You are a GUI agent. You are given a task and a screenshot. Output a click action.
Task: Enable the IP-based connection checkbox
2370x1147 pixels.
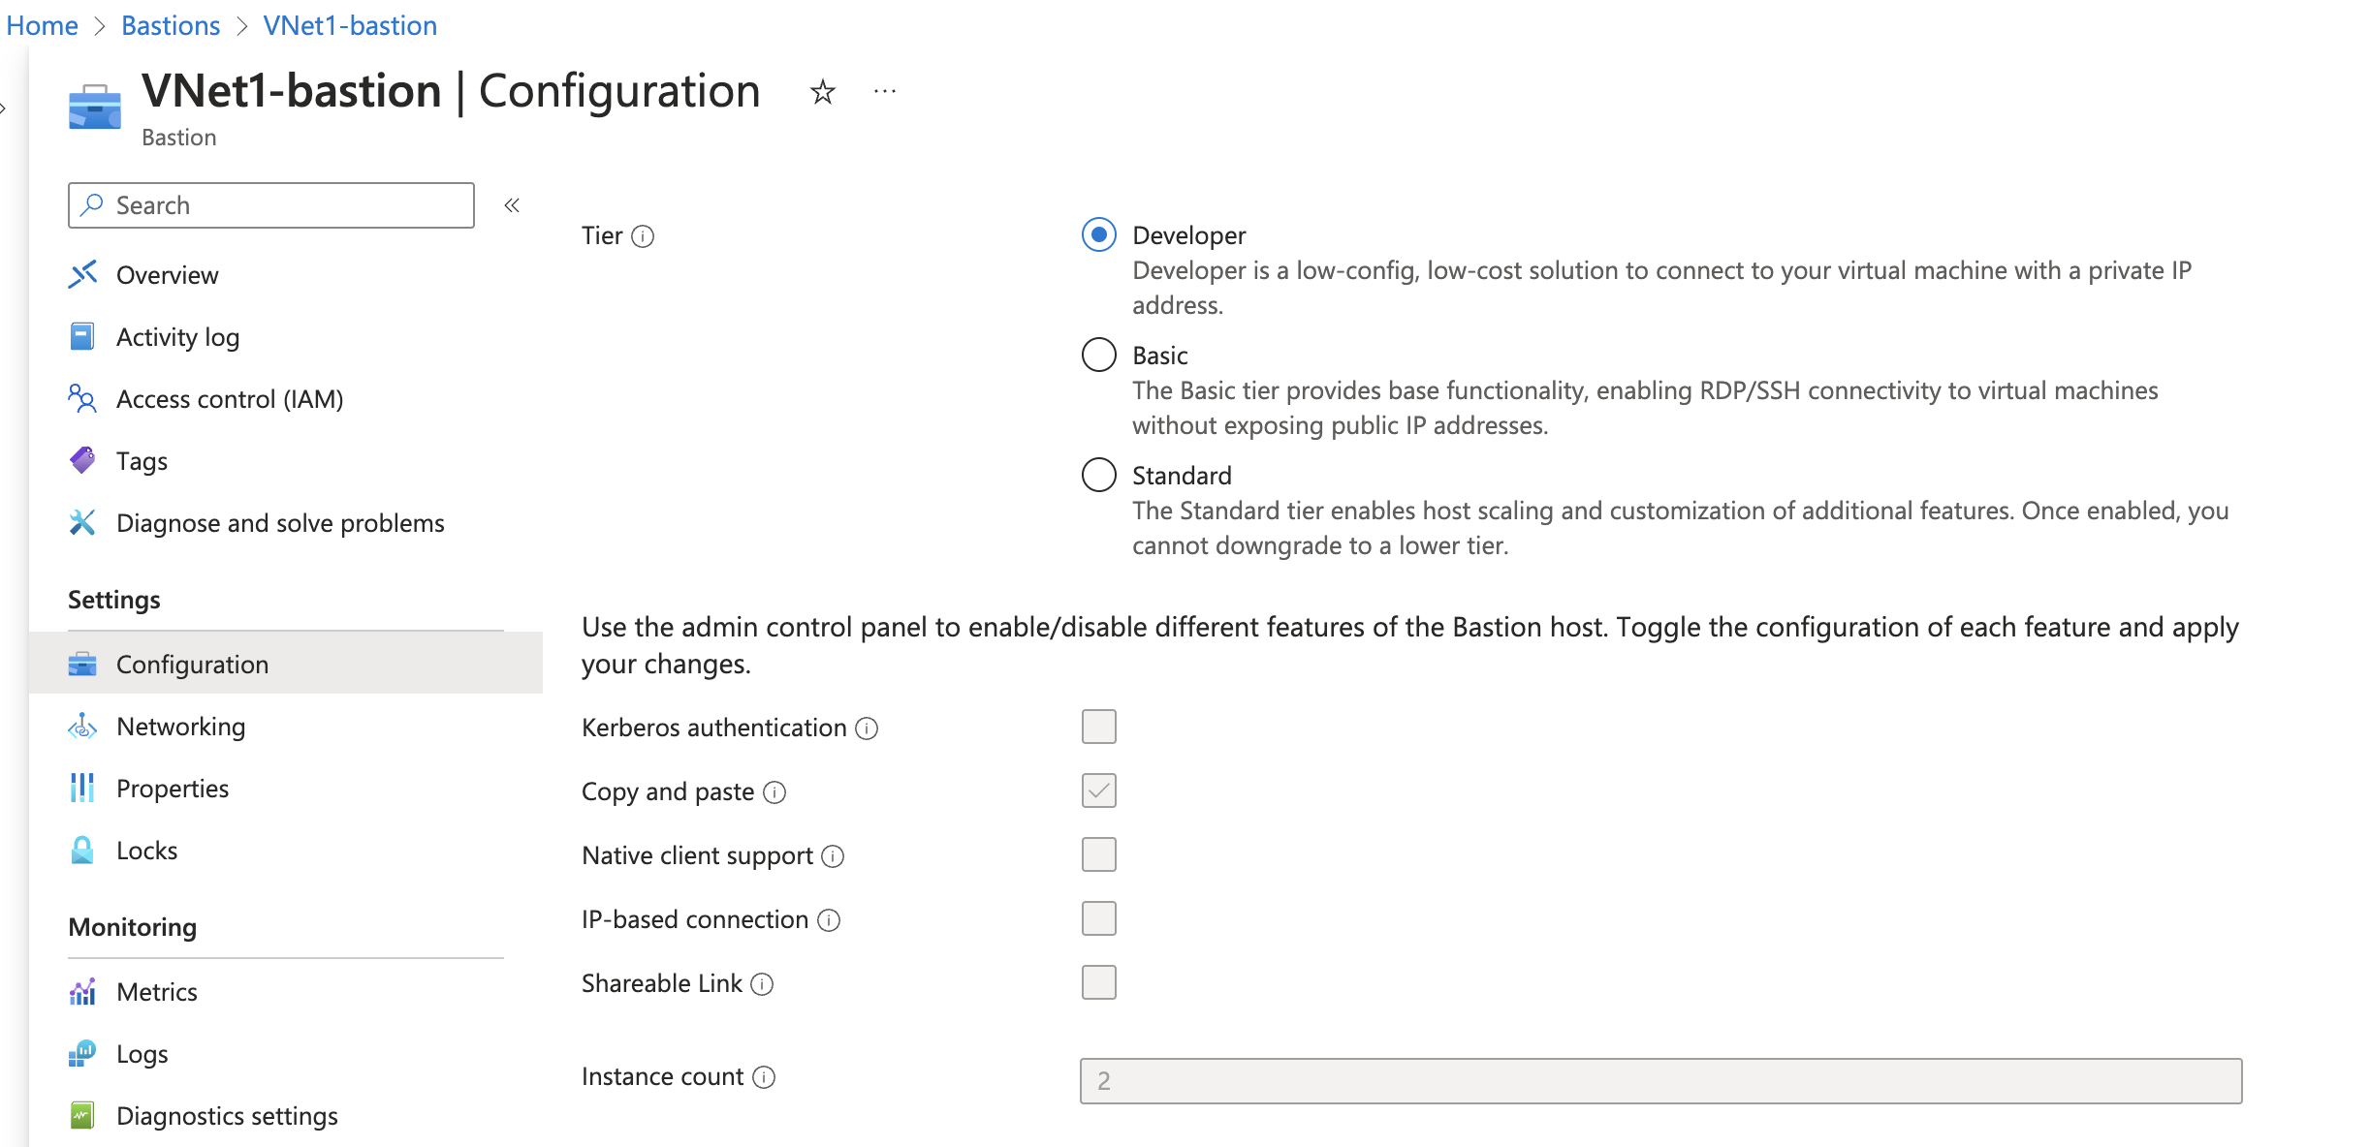[x=1099, y=918]
